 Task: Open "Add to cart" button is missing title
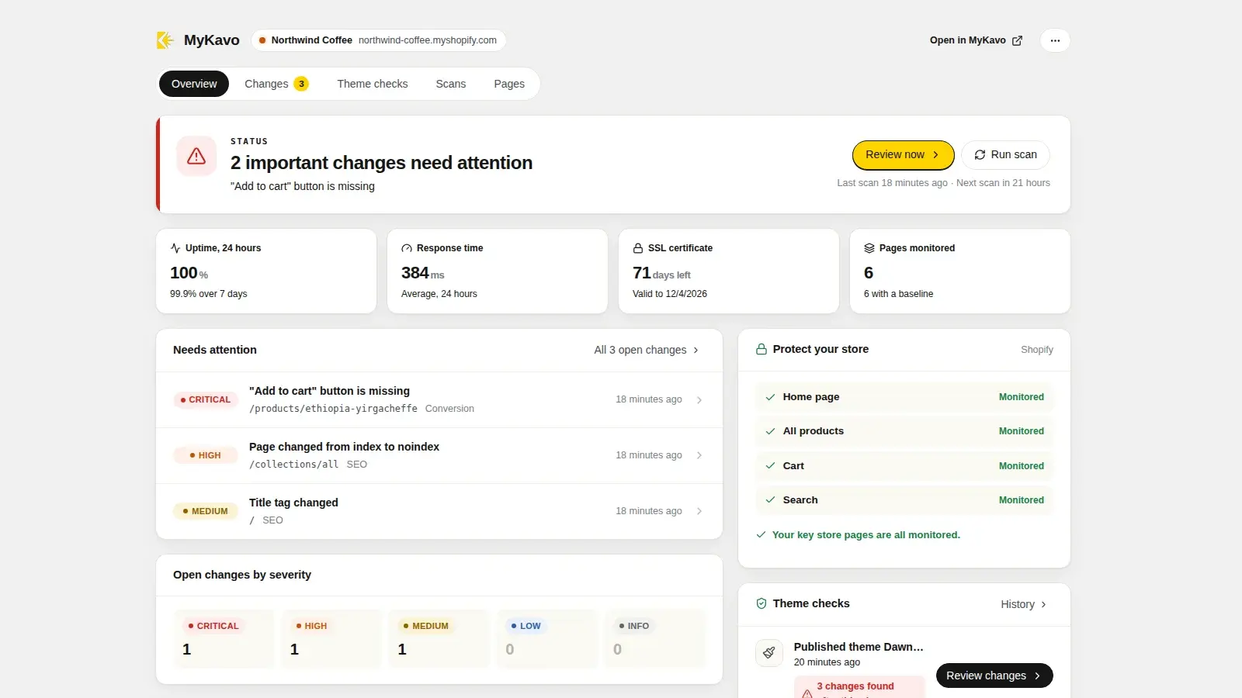(329, 392)
